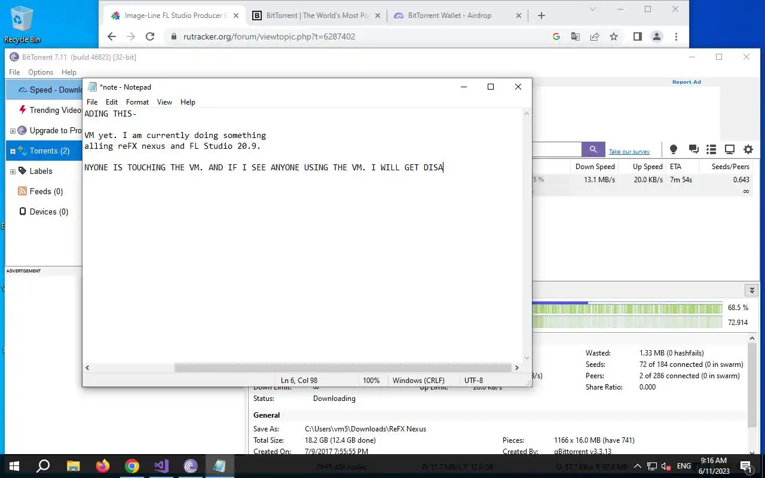Open a new Chrome tab
This screenshot has width=765, height=478.
click(x=541, y=16)
